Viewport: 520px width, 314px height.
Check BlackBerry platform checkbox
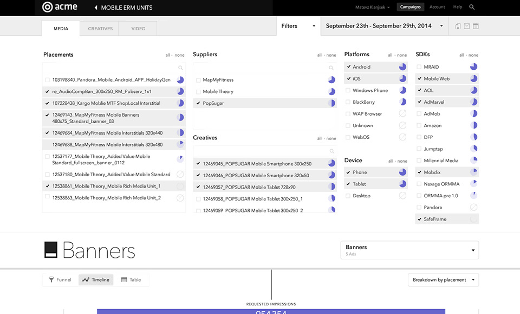click(348, 102)
